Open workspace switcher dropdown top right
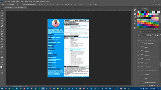The image size is (161, 90). [155, 4]
